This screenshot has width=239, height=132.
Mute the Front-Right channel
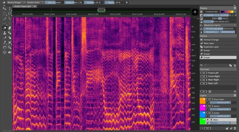click(x=202, y=76)
